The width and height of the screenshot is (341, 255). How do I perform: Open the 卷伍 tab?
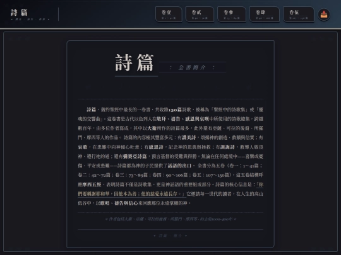point(298,14)
